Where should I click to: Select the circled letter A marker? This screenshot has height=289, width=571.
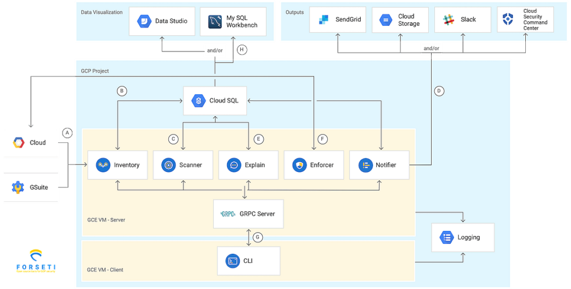(67, 133)
